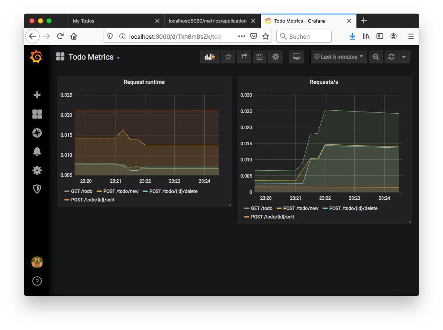The height and width of the screenshot is (330, 443).
Task: Open the Last 5 minutes time picker
Action: click(339, 57)
